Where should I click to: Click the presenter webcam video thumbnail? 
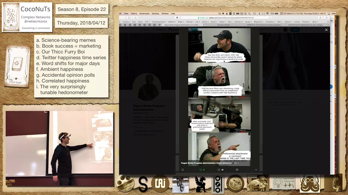pos(60,149)
